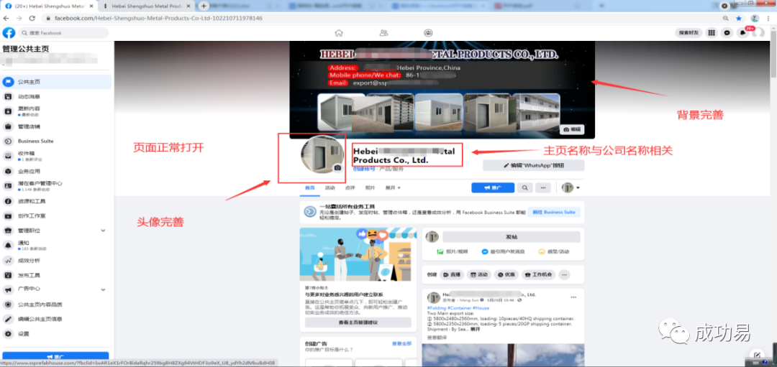Click 成效分析 sidebar icon
This screenshot has width=777, height=367.
click(x=8, y=261)
